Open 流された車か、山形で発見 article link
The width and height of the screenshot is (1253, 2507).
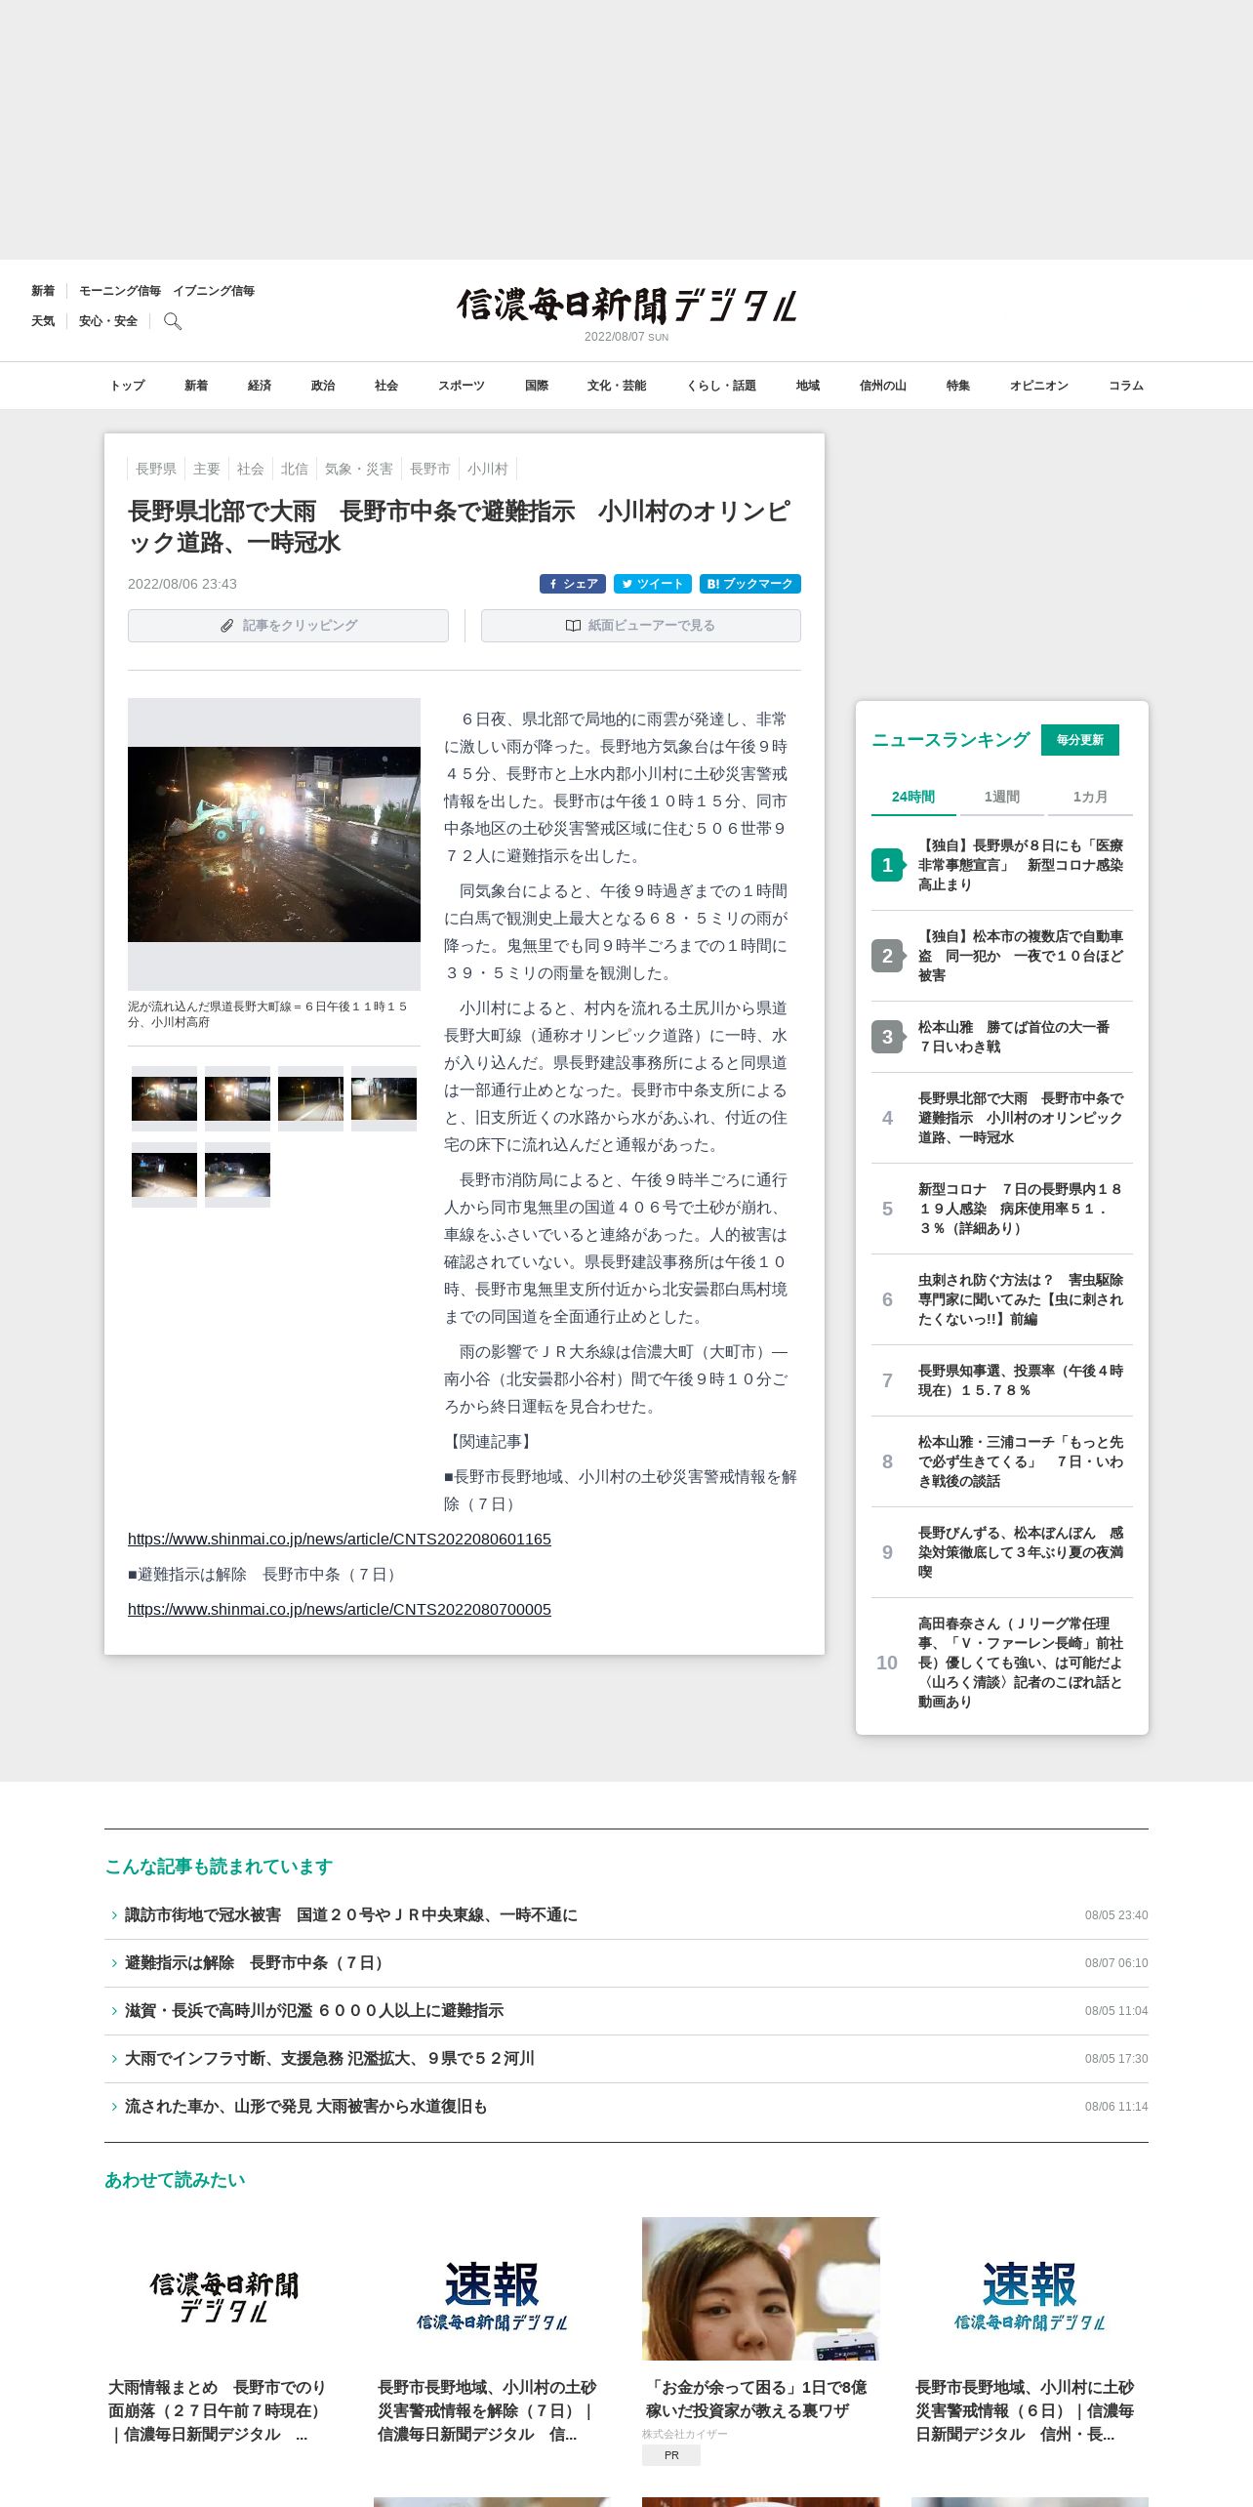305,2107
